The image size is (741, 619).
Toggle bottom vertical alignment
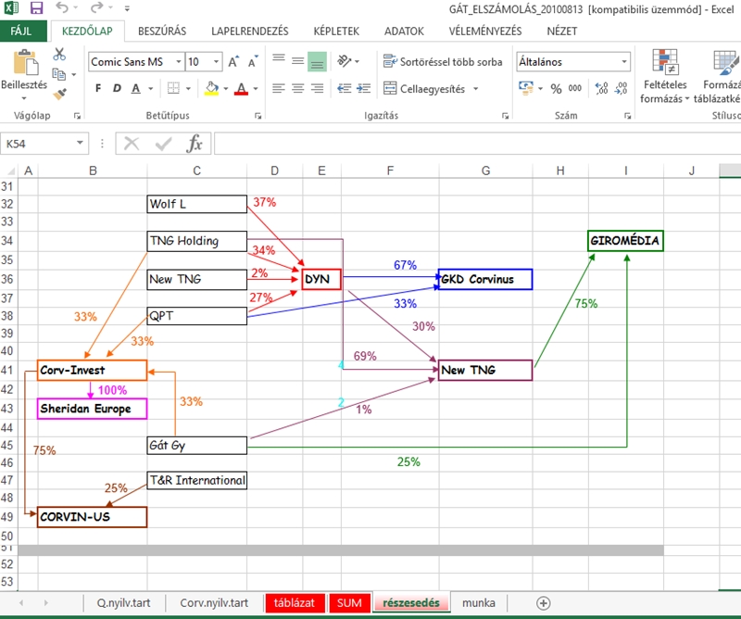pyautogui.click(x=317, y=62)
